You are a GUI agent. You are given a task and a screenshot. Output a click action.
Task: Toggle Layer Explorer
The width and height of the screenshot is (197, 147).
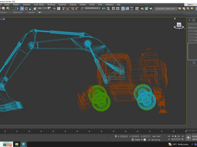[x=118, y=9]
